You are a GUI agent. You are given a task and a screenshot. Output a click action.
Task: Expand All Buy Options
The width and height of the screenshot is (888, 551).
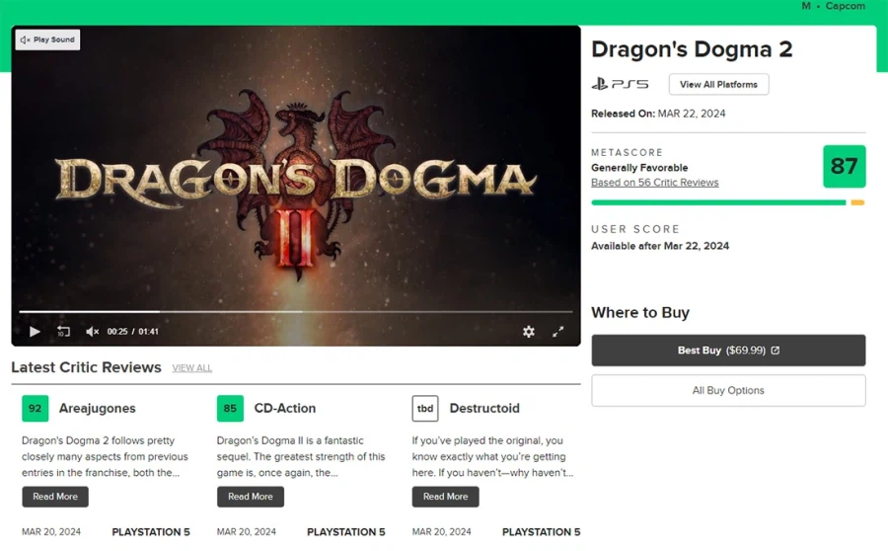click(x=728, y=390)
